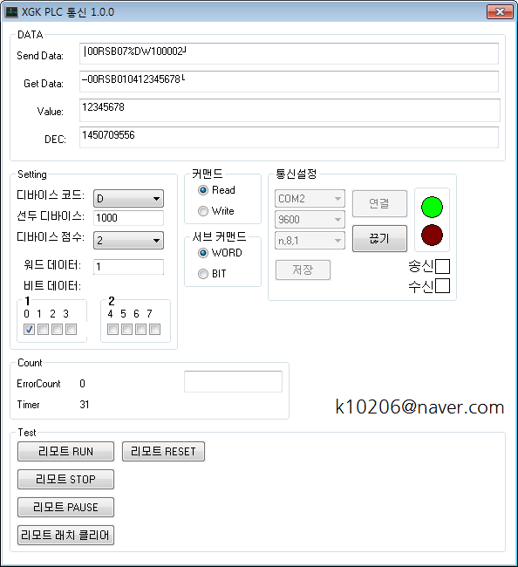
Task: Focus the DEC field showing 1450709556
Action: [x=289, y=138]
